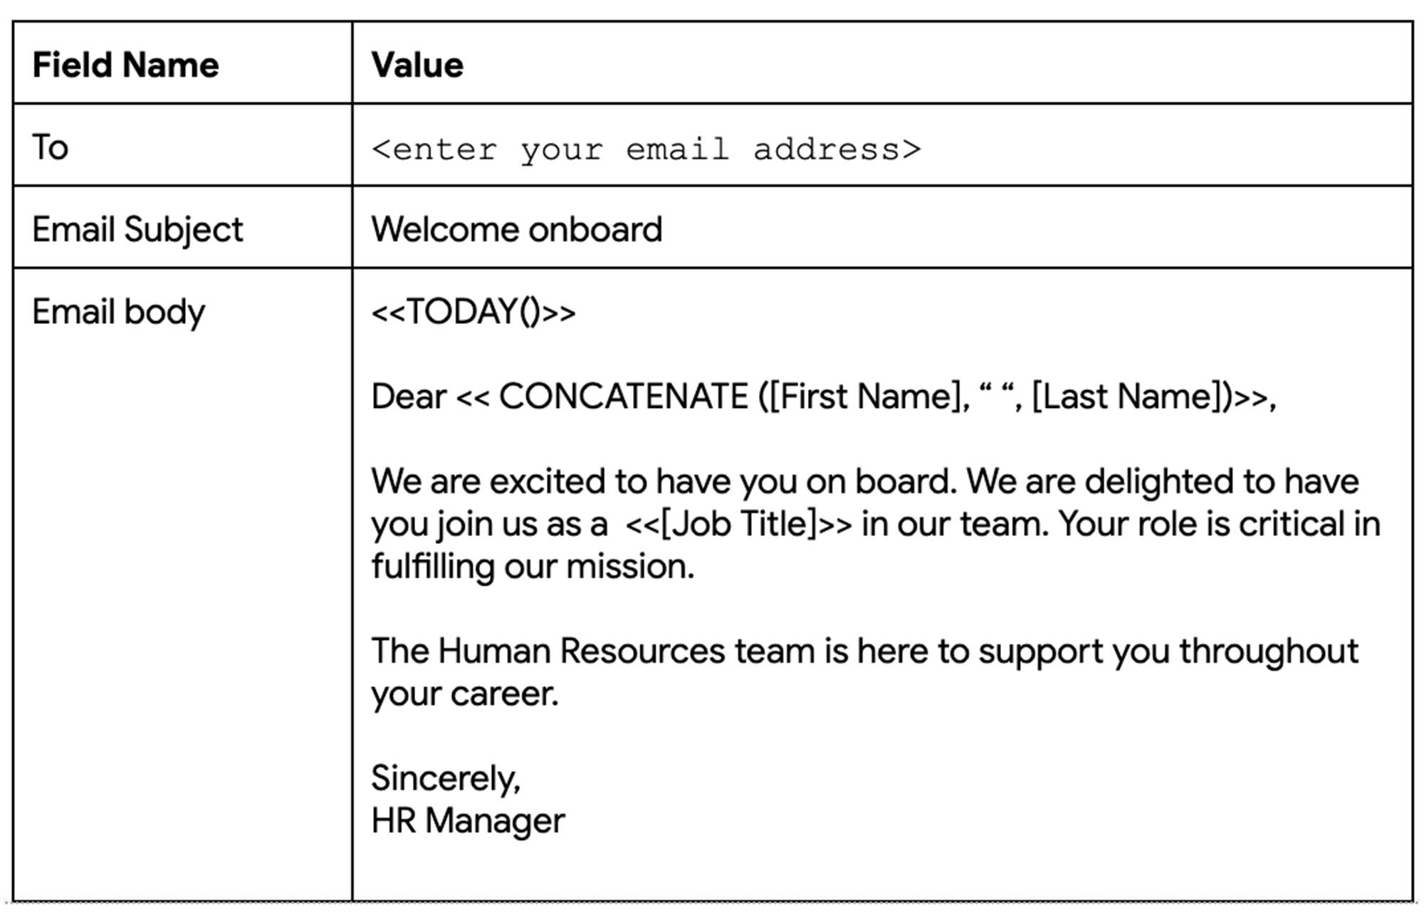Click the Sincerely closing line
1424x922 pixels.
coord(446,779)
